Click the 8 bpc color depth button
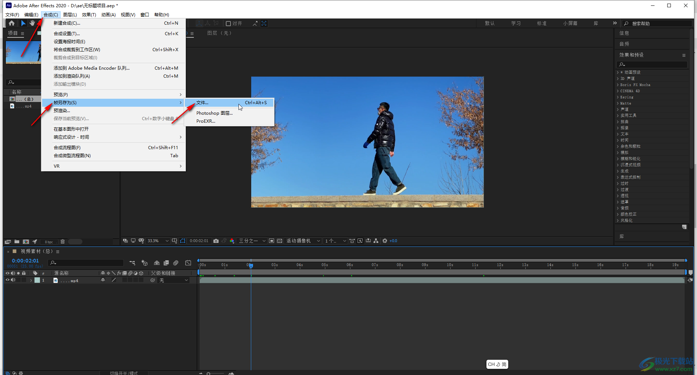The height and width of the screenshot is (375, 697). 49,242
